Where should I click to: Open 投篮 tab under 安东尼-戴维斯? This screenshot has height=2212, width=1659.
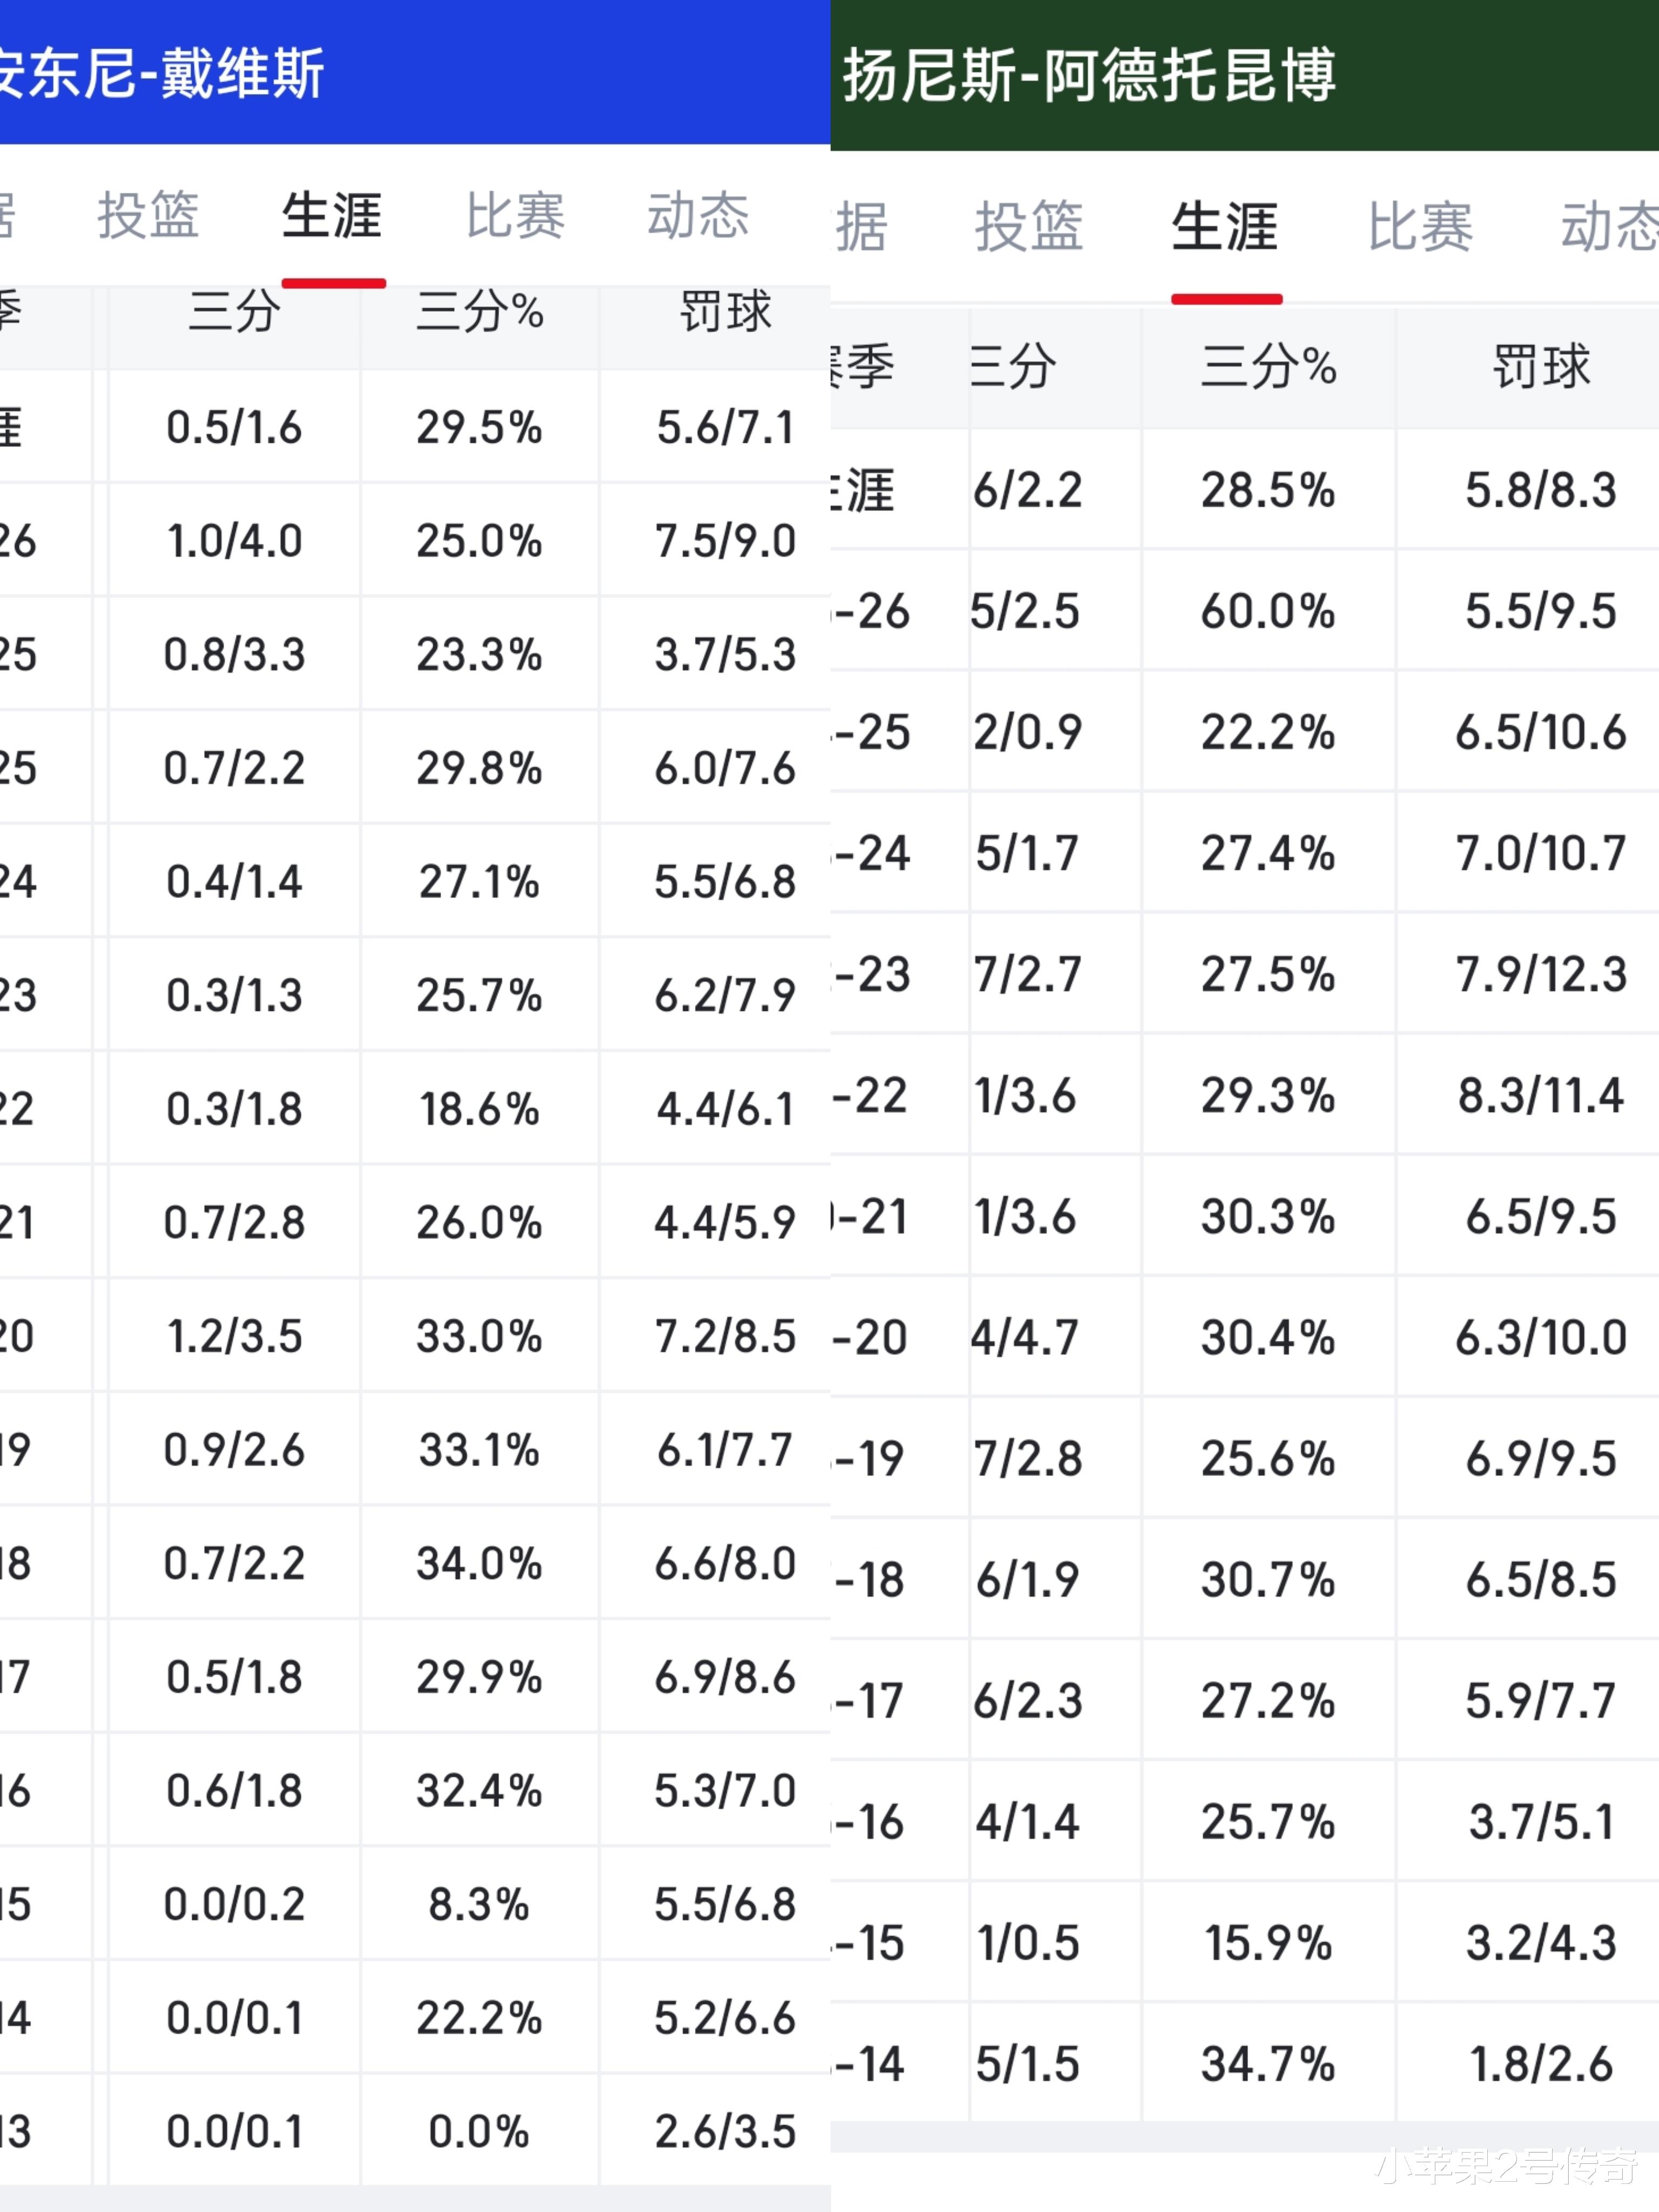[148, 216]
